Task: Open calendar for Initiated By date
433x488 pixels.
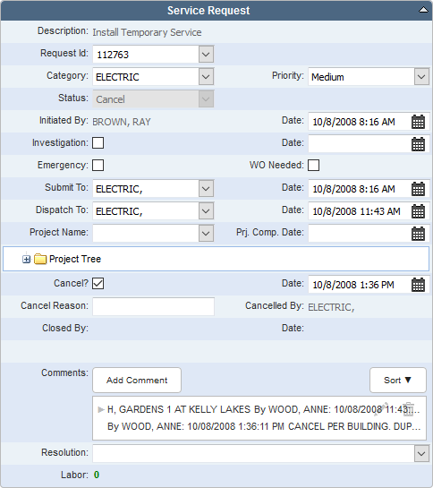Action: (418, 122)
